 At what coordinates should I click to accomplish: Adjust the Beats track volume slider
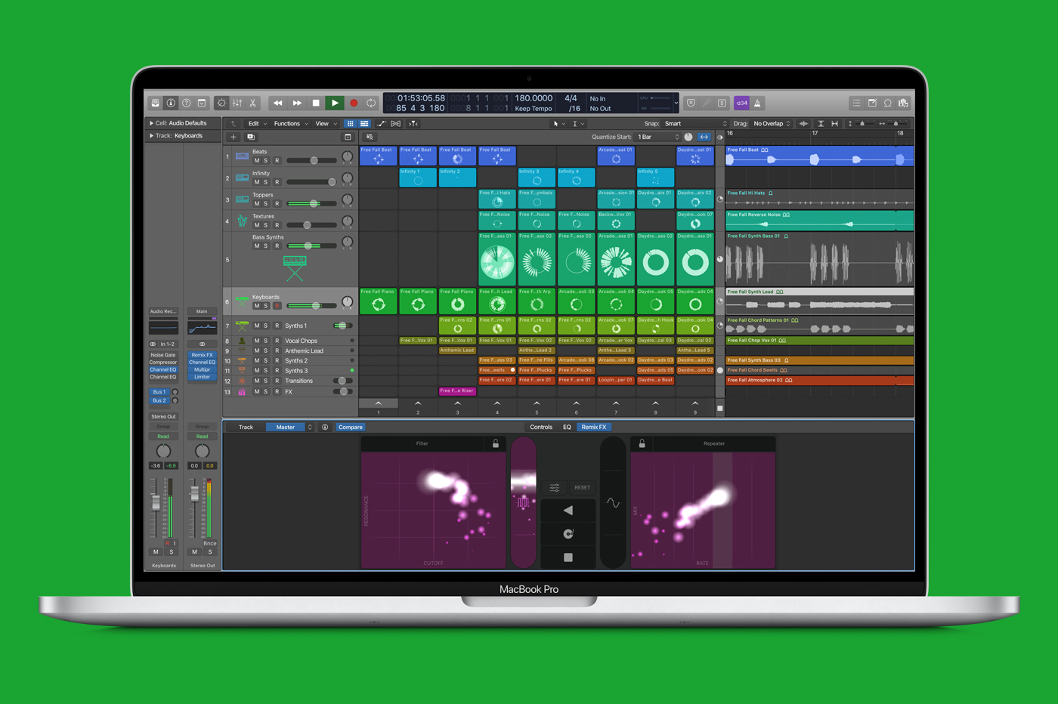click(x=311, y=160)
